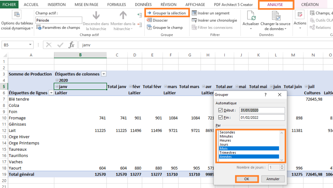The width and height of the screenshot is (333, 188).
Task: Expand the Actualiser dropdown arrow
Action: [251, 29]
